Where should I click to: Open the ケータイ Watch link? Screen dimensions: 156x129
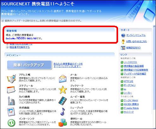click(x=131, y=101)
